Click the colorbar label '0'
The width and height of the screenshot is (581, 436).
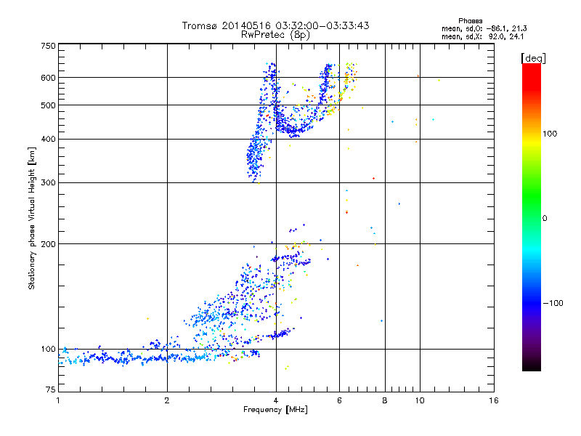(545, 219)
